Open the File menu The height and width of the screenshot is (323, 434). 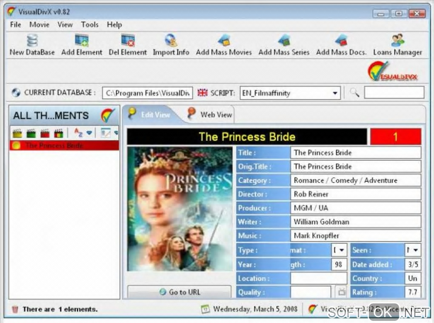tap(15, 25)
